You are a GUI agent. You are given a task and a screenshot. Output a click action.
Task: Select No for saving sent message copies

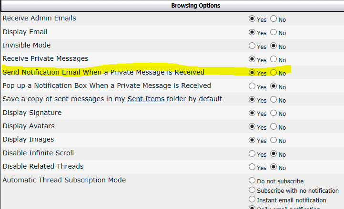click(x=273, y=100)
